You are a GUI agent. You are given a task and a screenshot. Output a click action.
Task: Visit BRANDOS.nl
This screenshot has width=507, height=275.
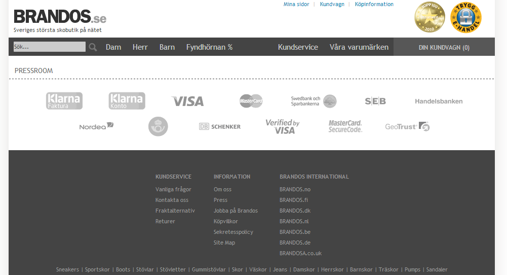(x=294, y=222)
